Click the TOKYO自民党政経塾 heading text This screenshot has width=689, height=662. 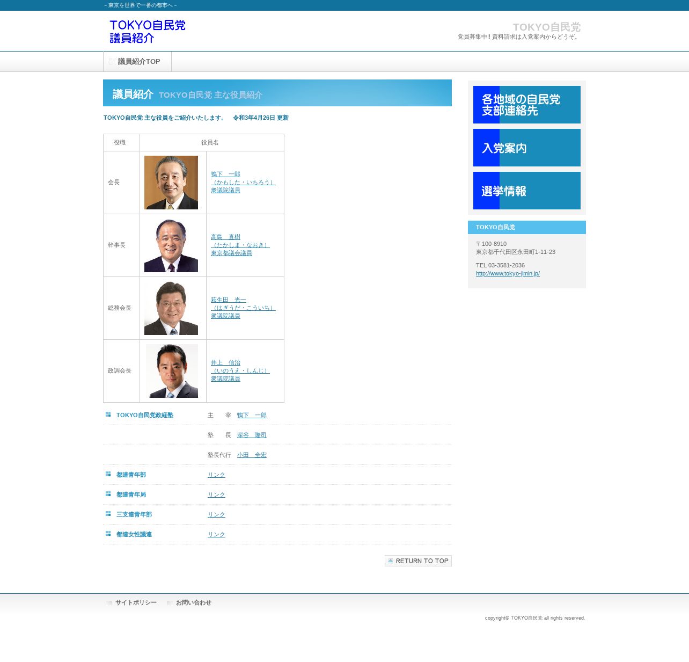[x=144, y=415]
